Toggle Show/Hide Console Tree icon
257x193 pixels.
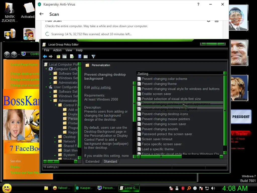[65, 57]
